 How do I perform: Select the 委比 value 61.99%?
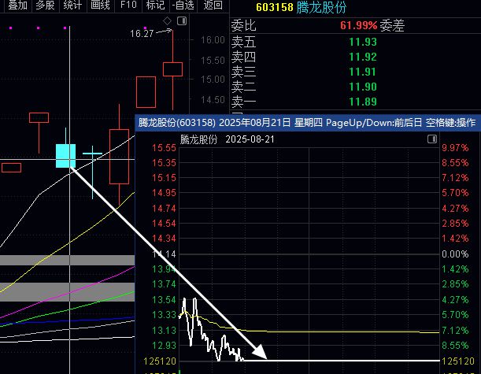tap(358, 25)
